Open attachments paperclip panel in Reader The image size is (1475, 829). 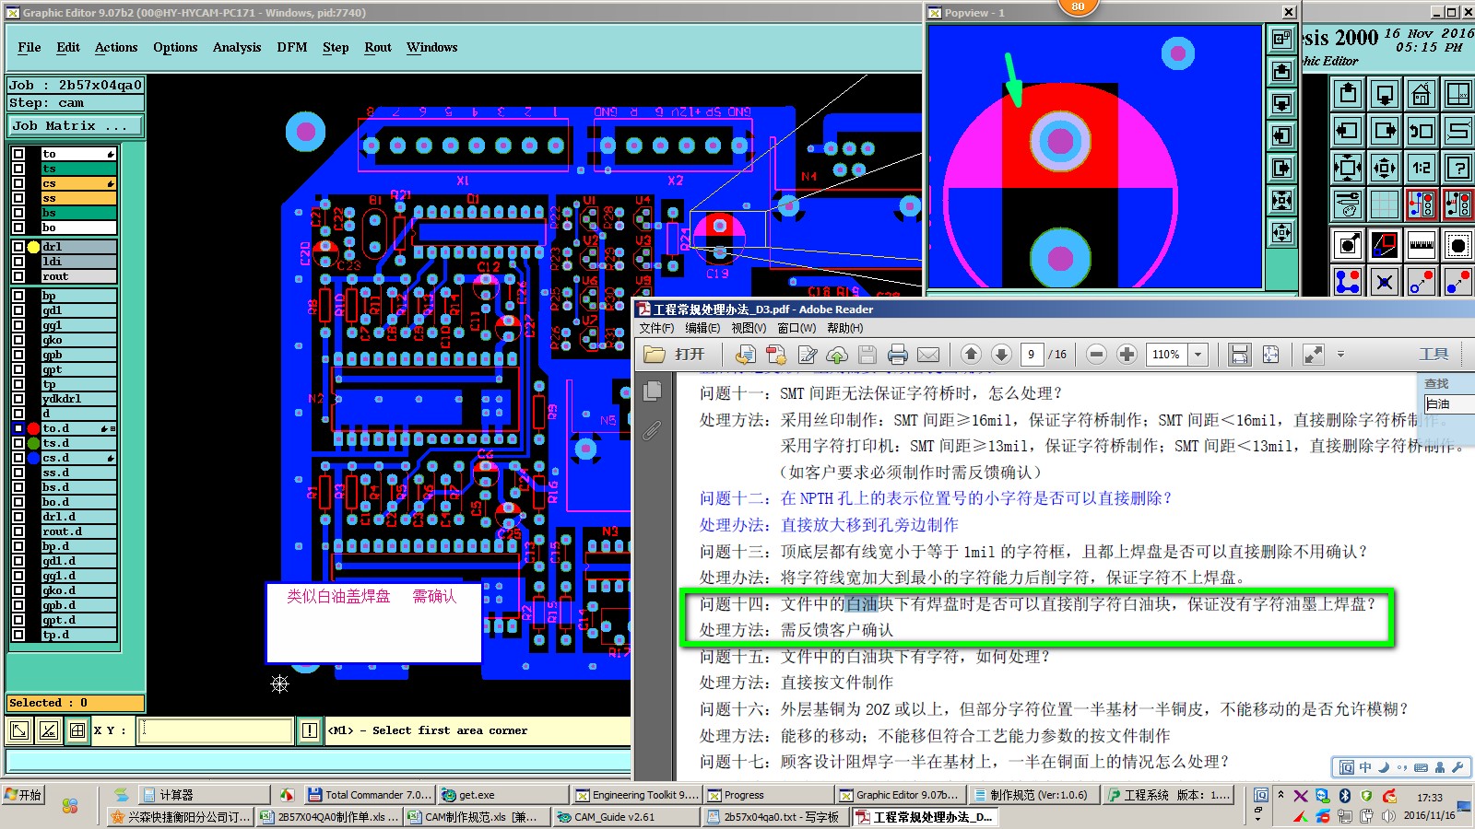click(652, 430)
